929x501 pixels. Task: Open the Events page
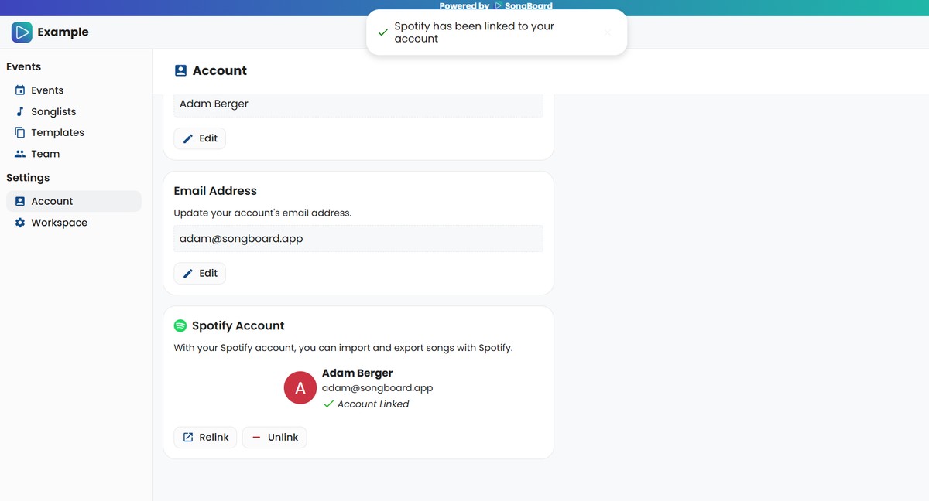(74, 90)
